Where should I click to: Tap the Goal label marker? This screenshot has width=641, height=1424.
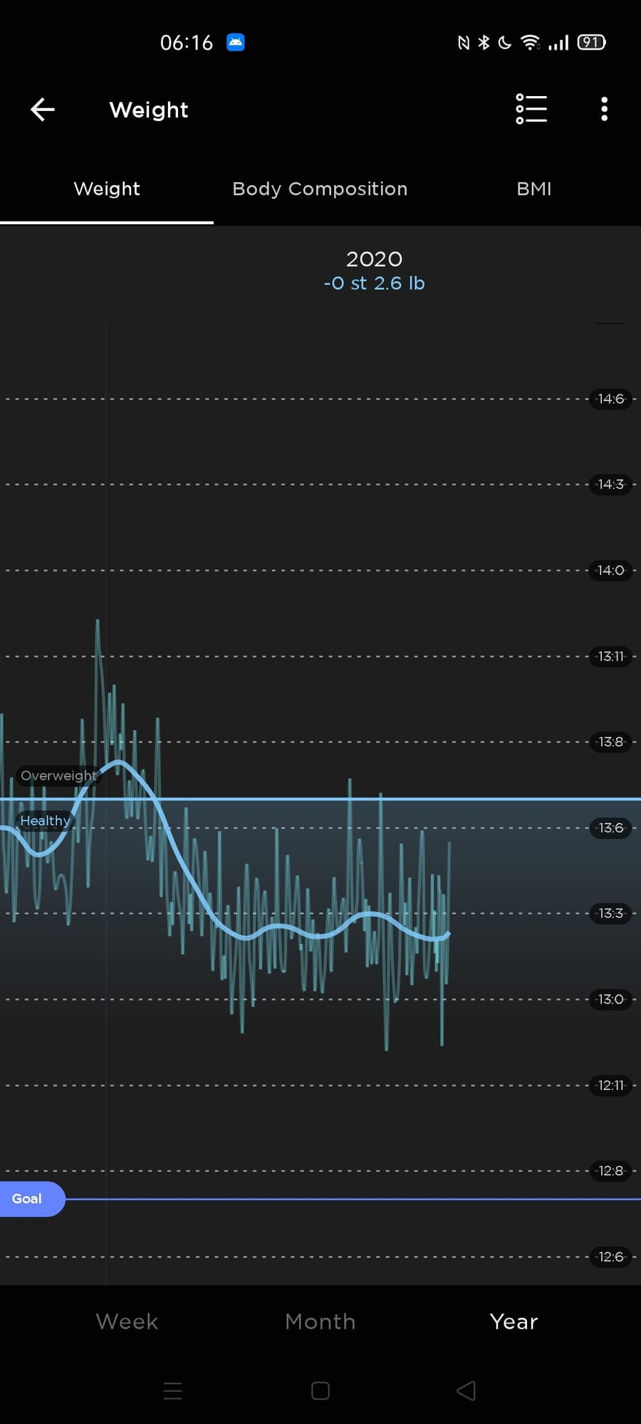(28, 1199)
